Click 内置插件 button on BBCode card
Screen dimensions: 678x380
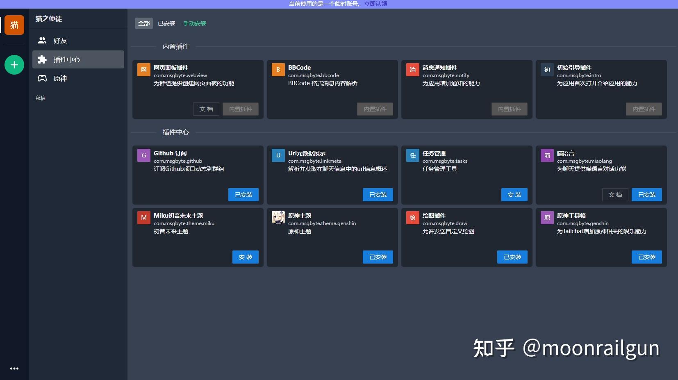tap(375, 109)
